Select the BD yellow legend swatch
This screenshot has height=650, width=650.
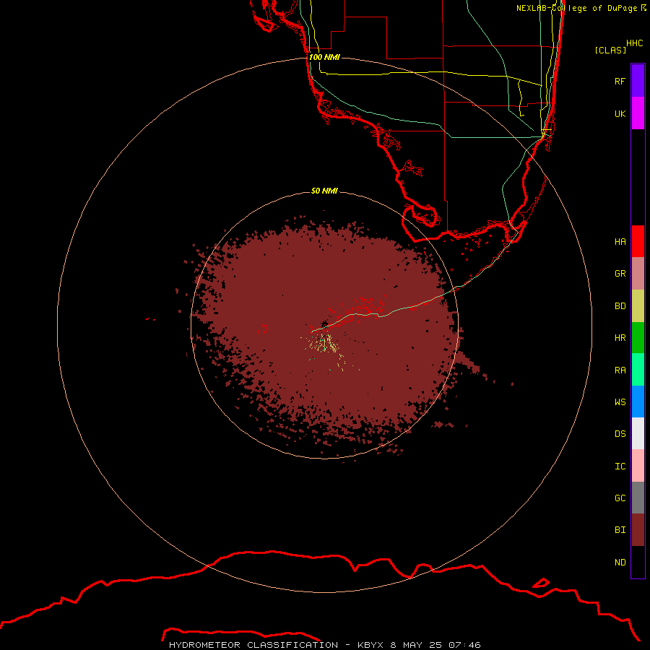638,306
